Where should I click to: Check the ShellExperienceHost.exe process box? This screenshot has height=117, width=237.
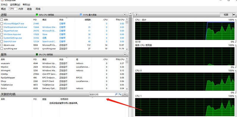(x=2, y=27)
